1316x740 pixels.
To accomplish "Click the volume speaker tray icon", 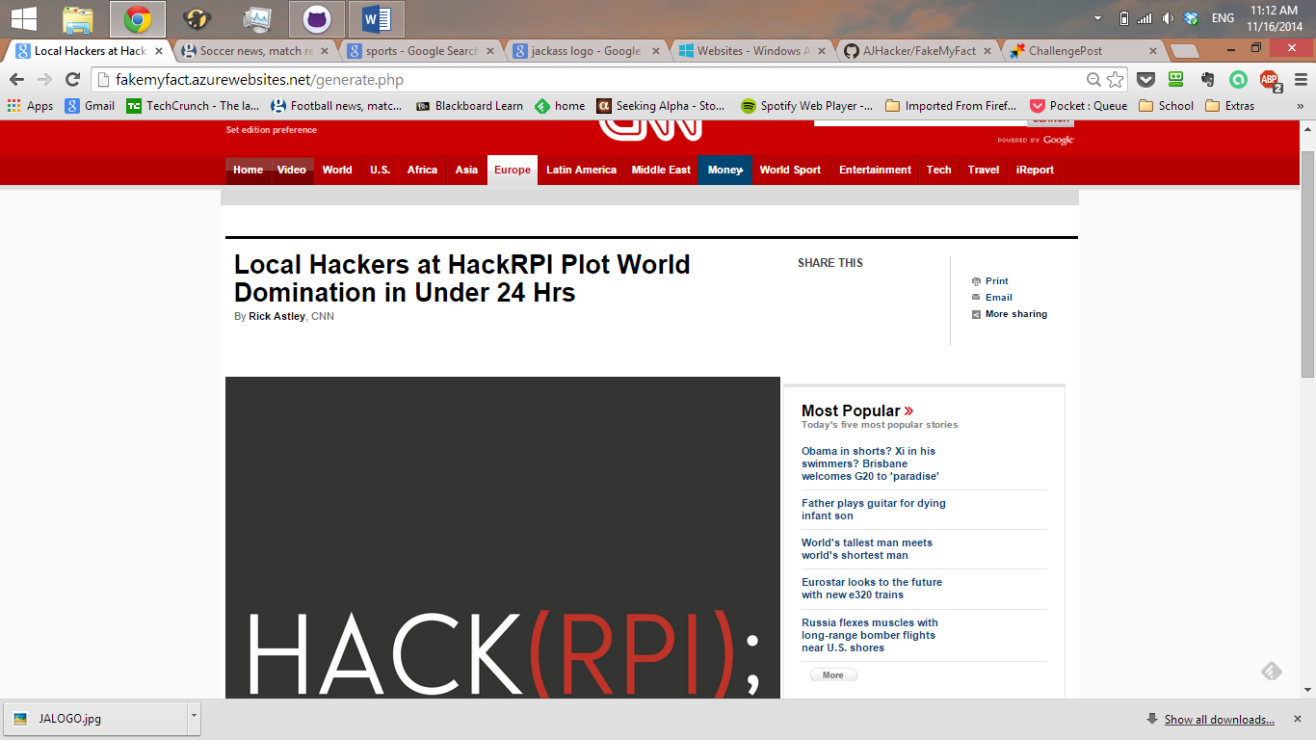I will [1169, 18].
